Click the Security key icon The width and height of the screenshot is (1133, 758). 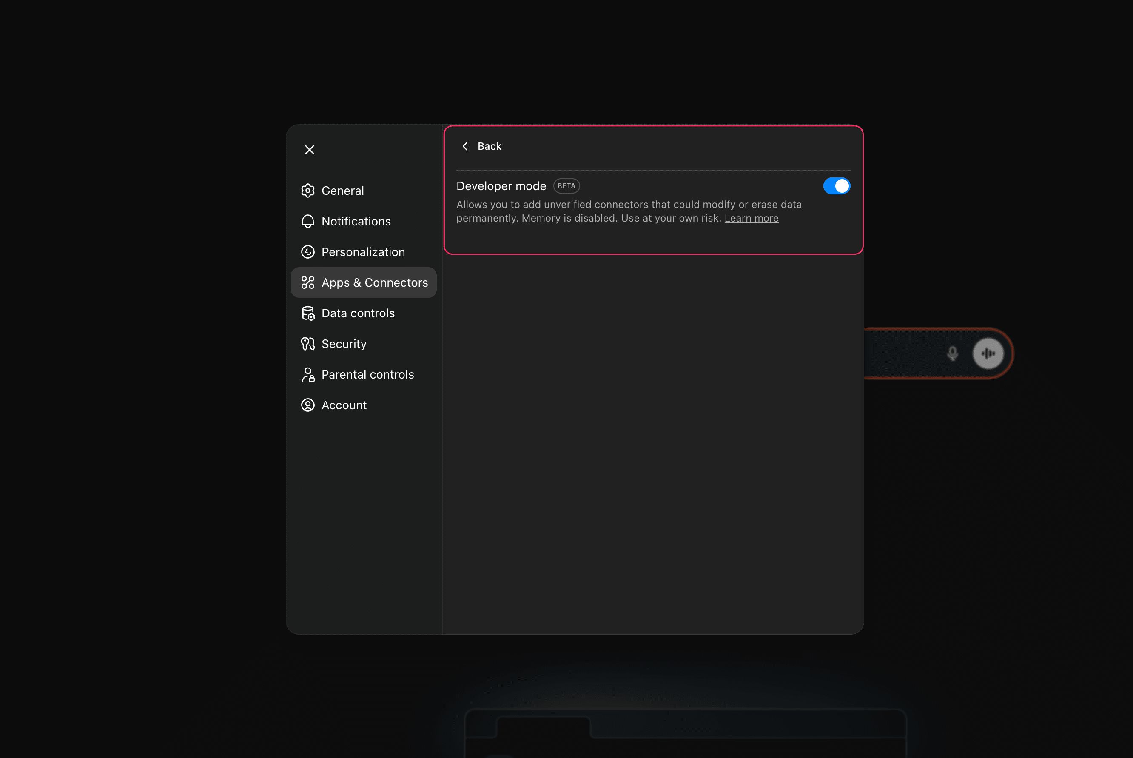(307, 344)
